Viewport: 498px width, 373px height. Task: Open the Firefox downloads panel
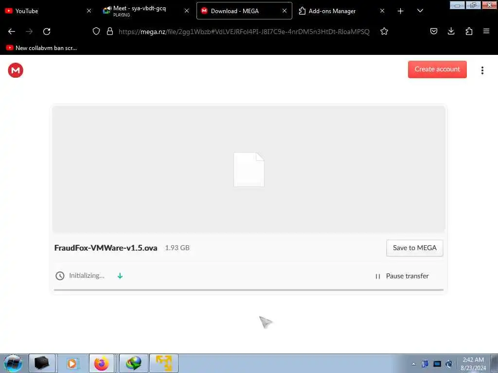451,31
